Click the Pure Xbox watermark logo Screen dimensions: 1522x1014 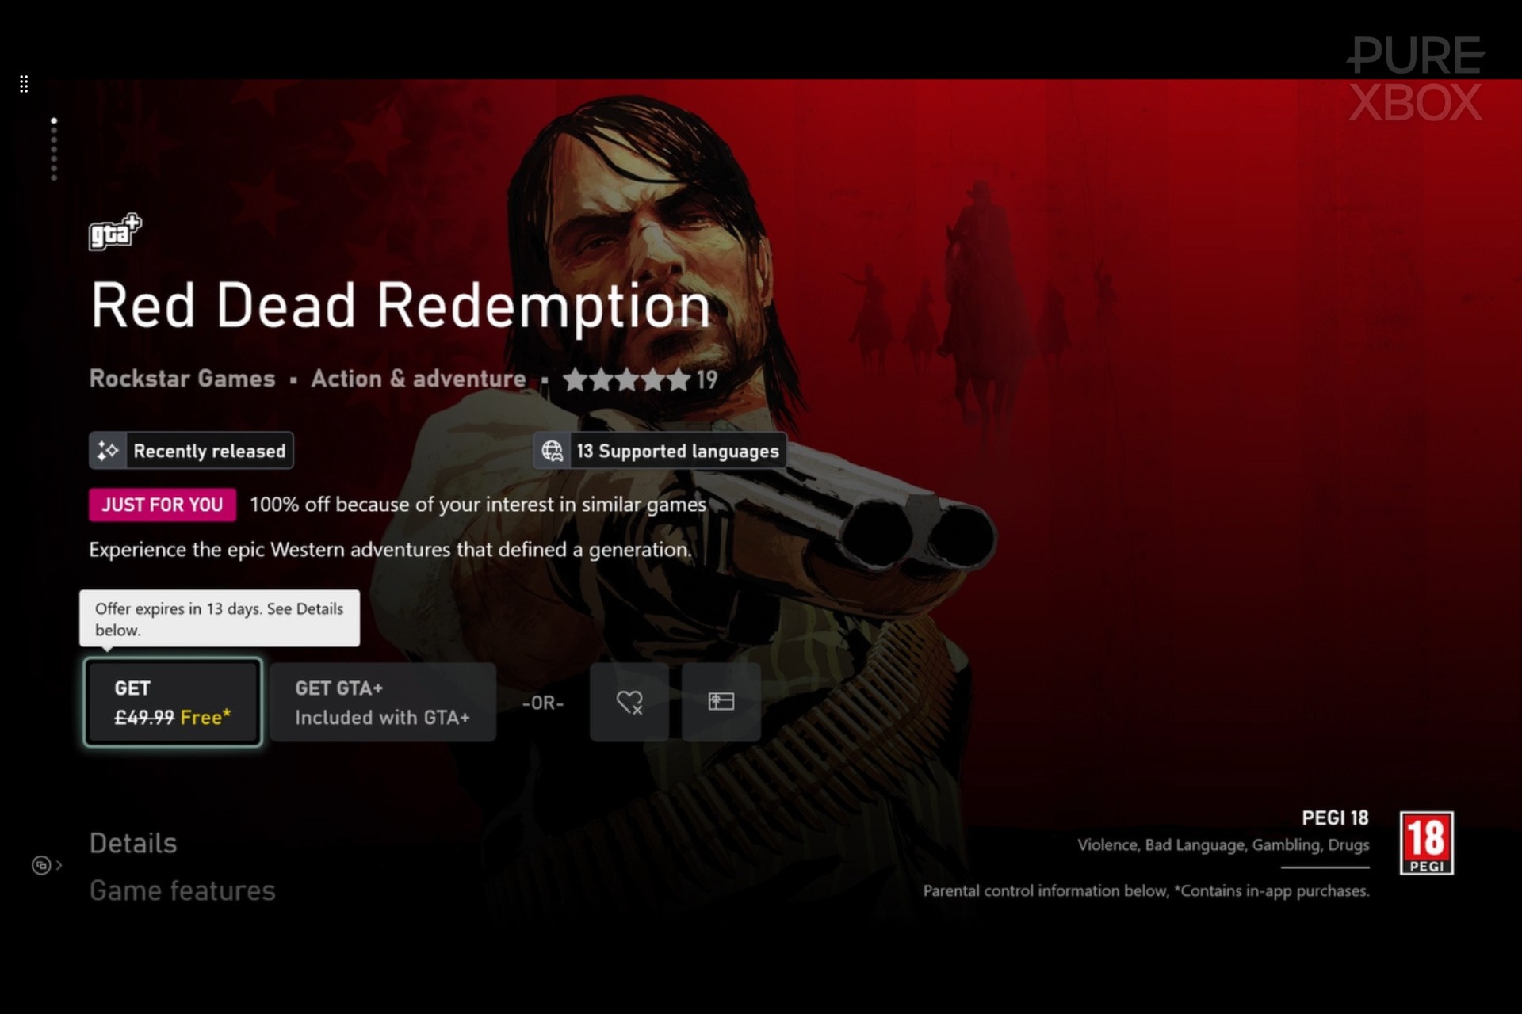[x=1416, y=79]
